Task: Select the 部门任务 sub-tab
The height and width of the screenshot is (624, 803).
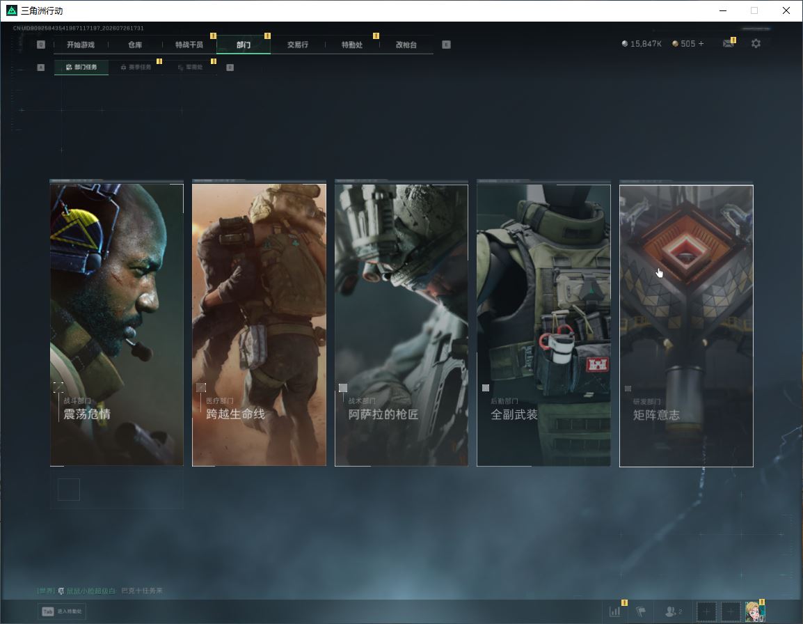Action: (x=81, y=67)
